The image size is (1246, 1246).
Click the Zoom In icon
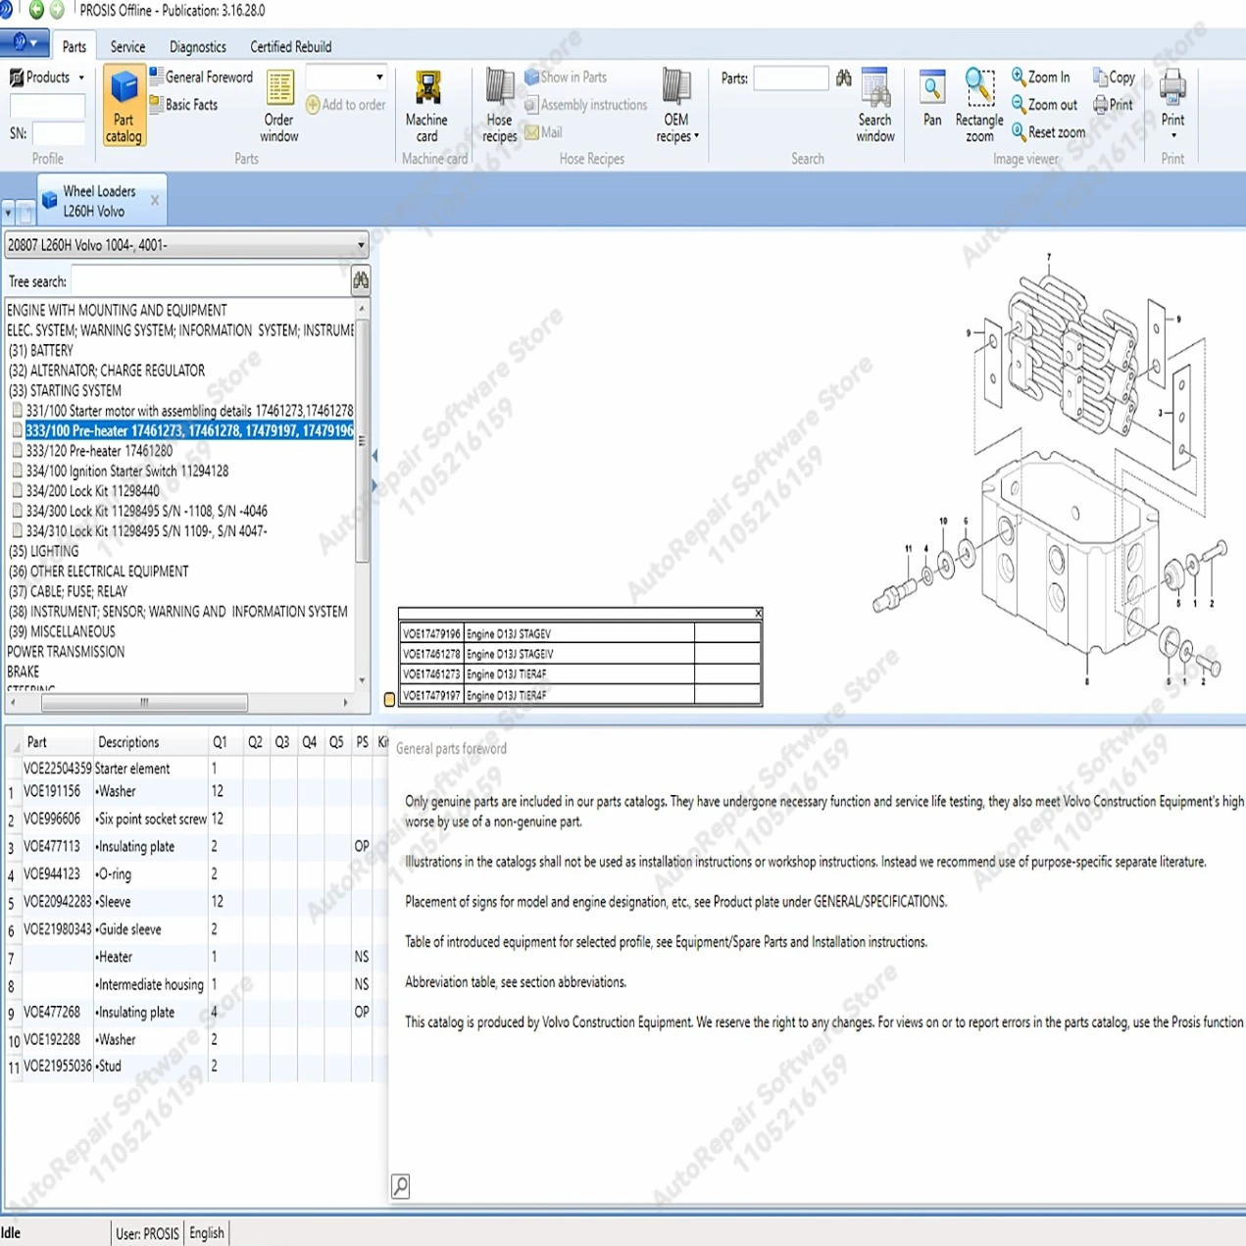click(1020, 76)
